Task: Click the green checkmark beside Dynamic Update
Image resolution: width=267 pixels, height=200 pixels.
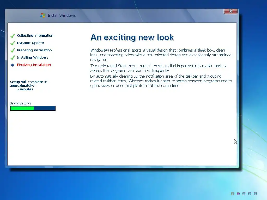Action: 13,43
